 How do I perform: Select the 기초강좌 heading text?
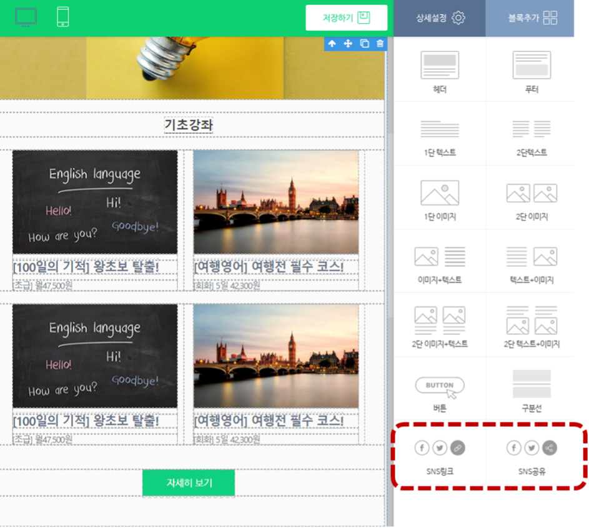click(189, 125)
